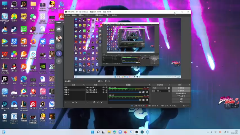The height and width of the screenshot is (135, 240).
Task: Open source properties gear in Sources toolbar
Action: click(94, 102)
